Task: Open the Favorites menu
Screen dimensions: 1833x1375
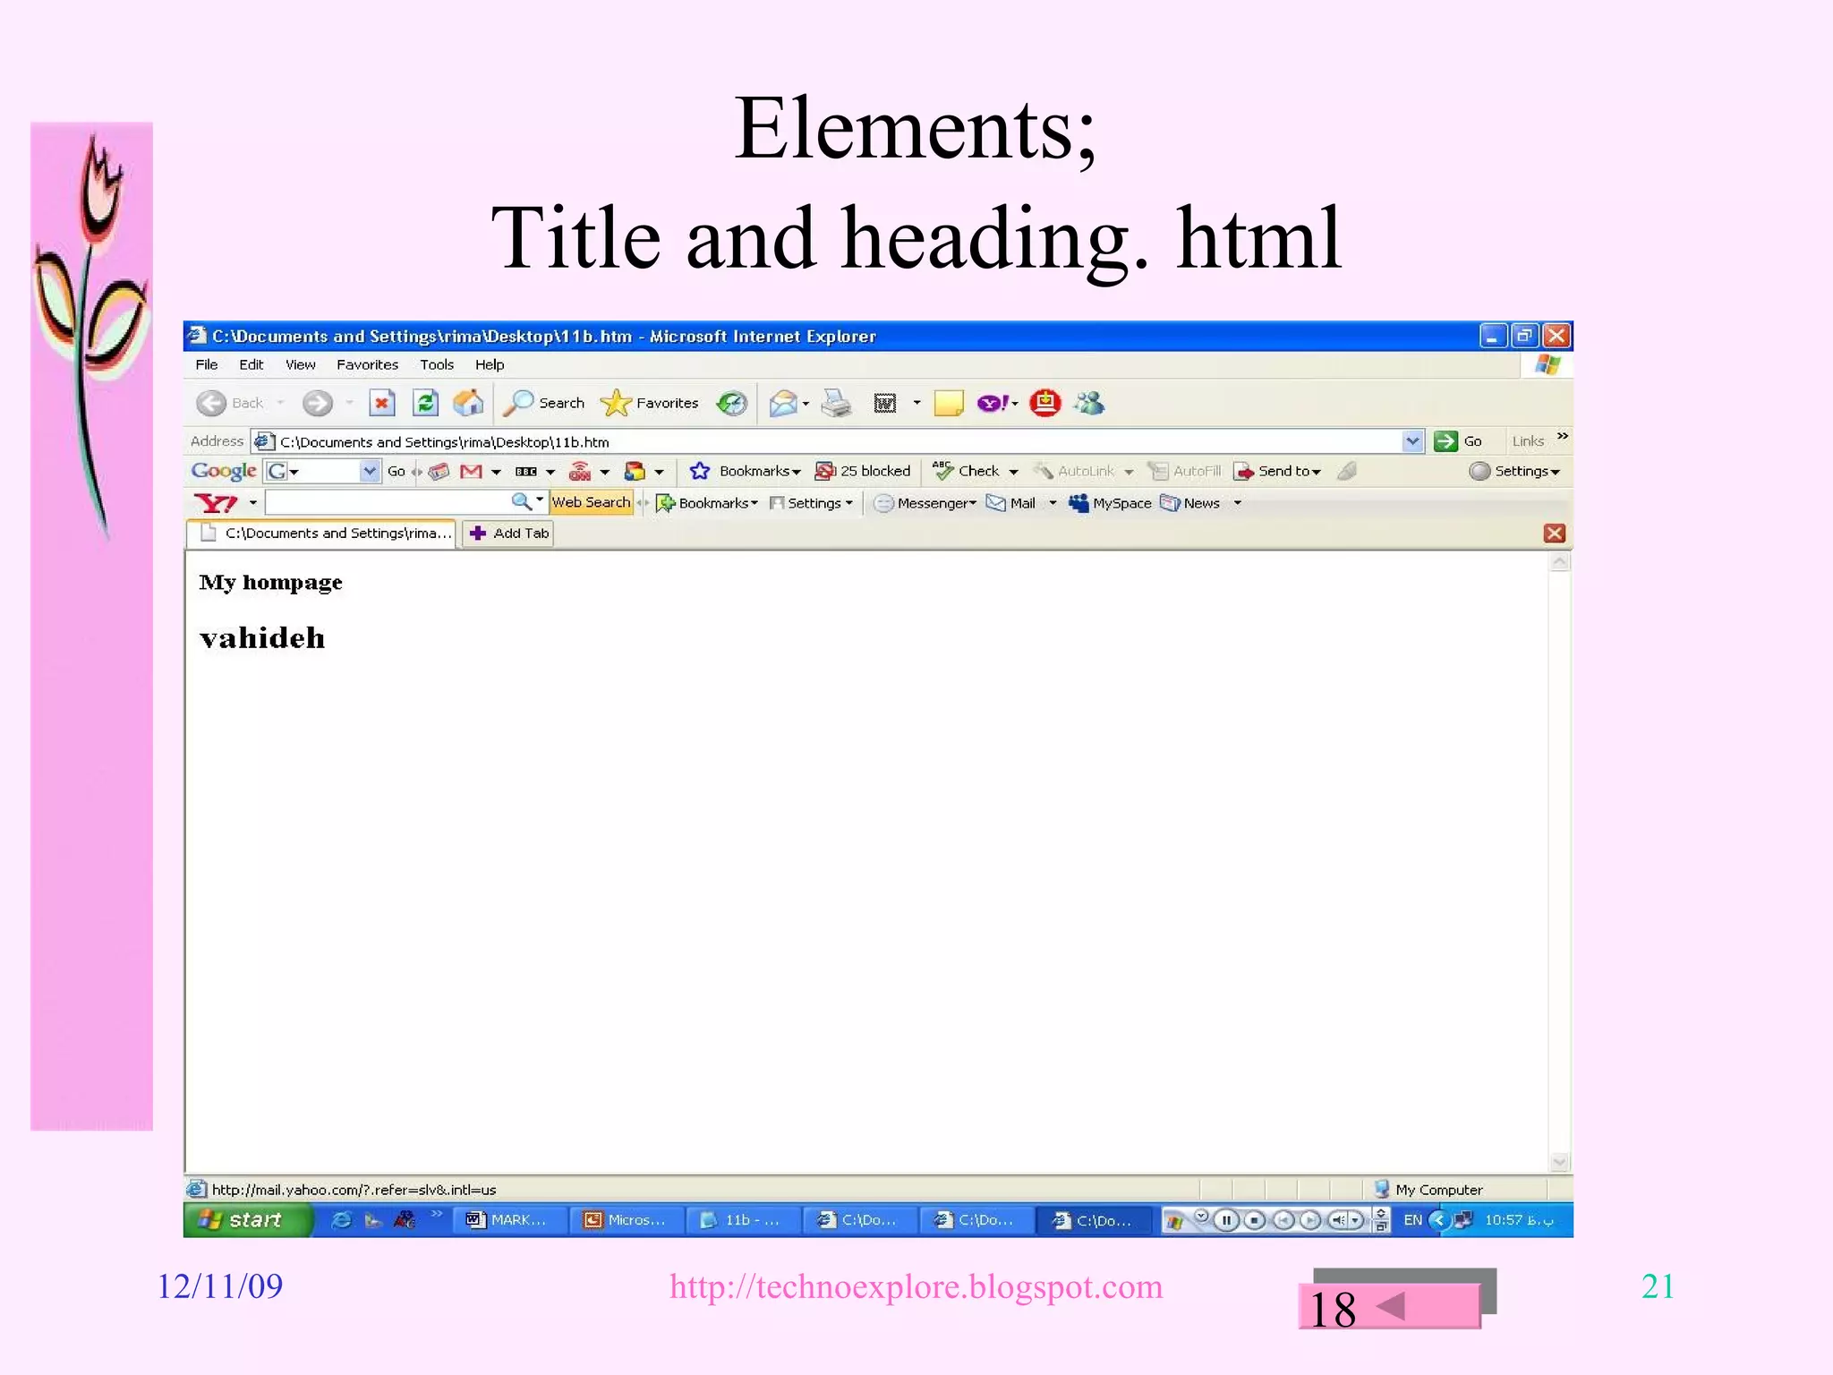Action: point(367,364)
